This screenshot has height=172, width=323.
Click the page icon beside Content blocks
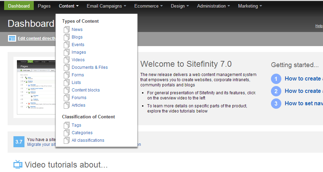coord(67,90)
